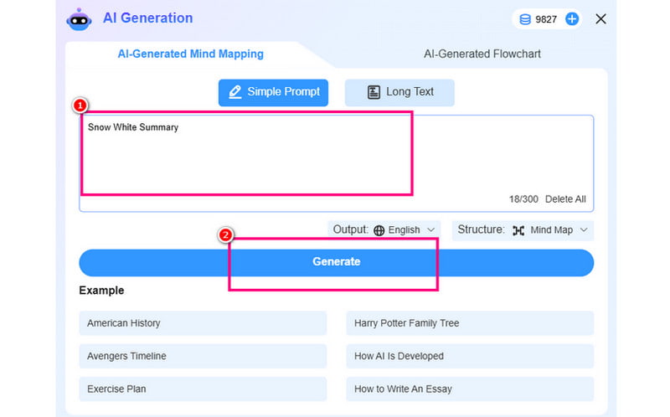Viewport: 670px width, 417px height.
Task: Click the globe icon beside Output
Action: 379,230
